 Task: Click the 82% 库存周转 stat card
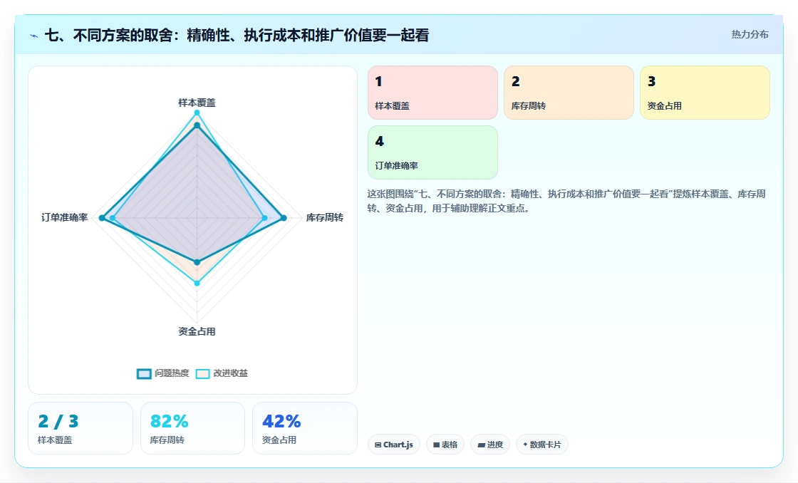point(193,428)
